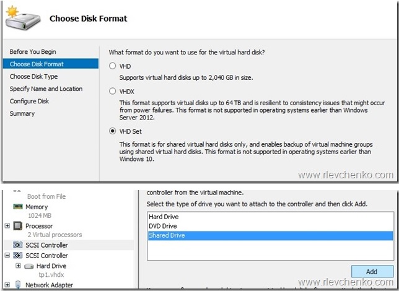
Task: Click the tp1.vhdx file name
Action: coord(51,275)
